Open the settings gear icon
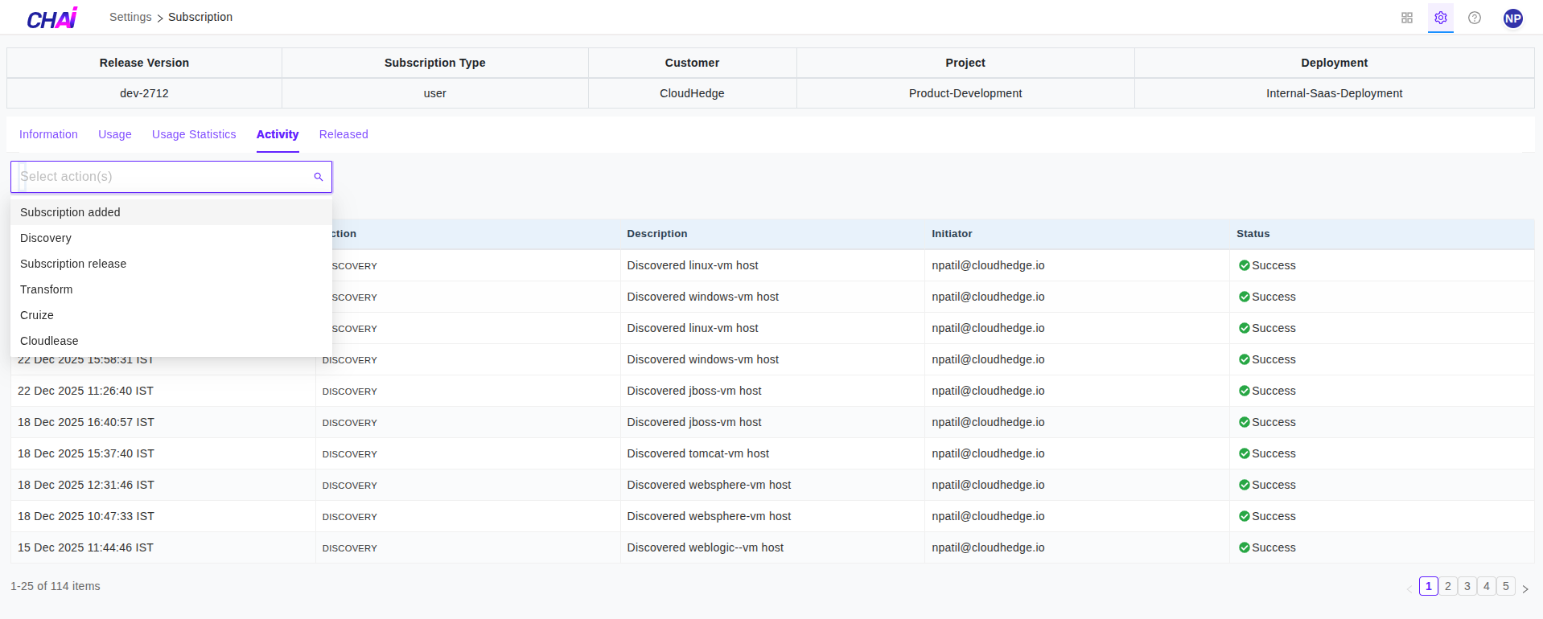 [x=1441, y=18]
